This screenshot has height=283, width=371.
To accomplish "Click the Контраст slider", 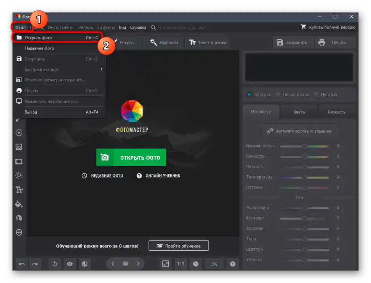I will coord(305,219).
